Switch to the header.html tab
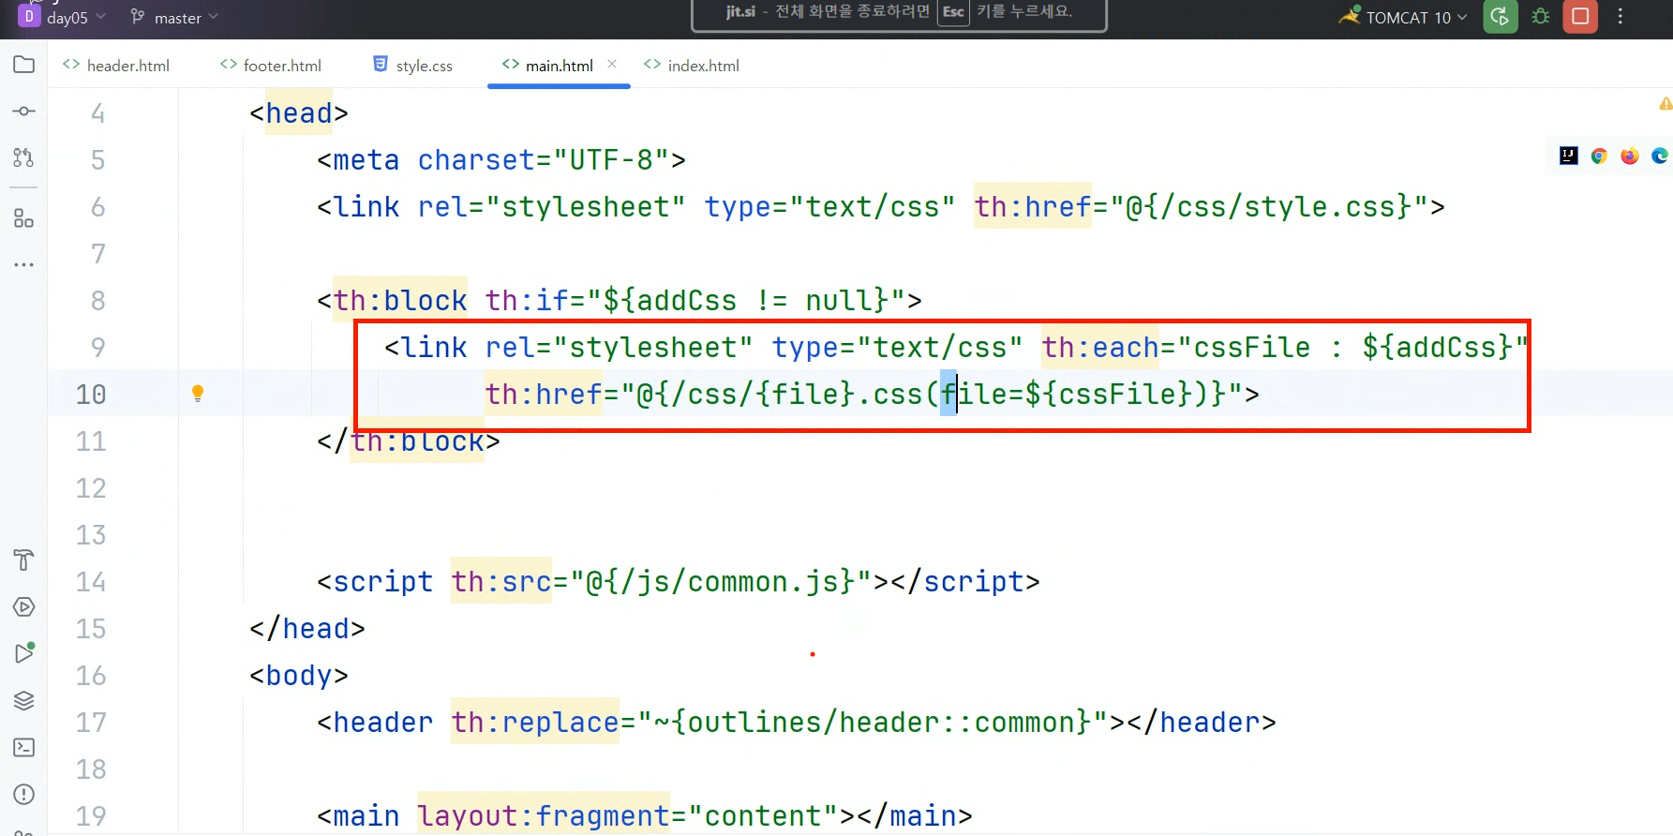 pyautogui.click(x=116, y=66)
